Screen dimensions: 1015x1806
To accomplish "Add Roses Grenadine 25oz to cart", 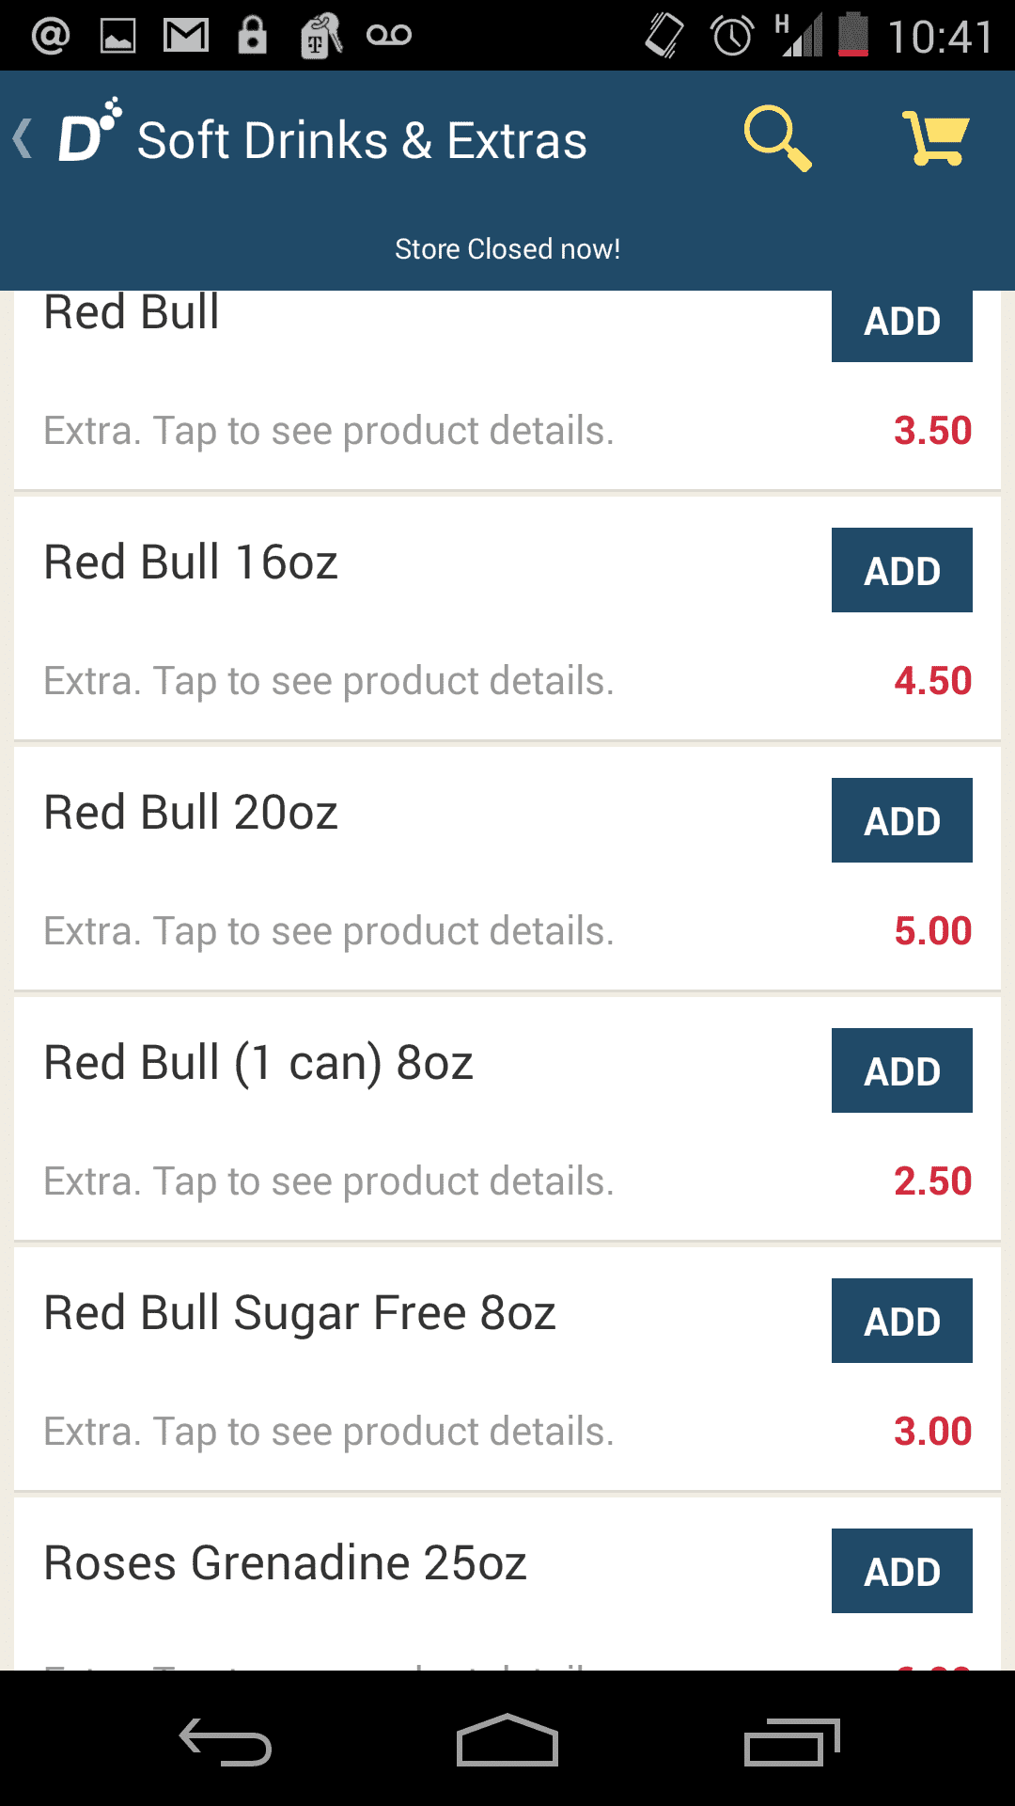I will (901, 1571).
